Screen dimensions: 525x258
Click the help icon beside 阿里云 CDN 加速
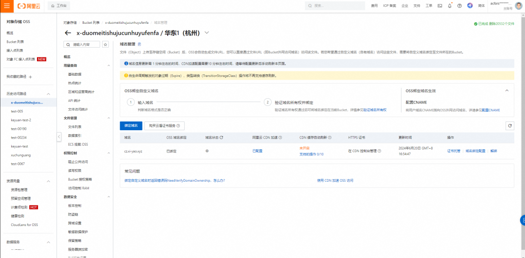coord(280,138)
